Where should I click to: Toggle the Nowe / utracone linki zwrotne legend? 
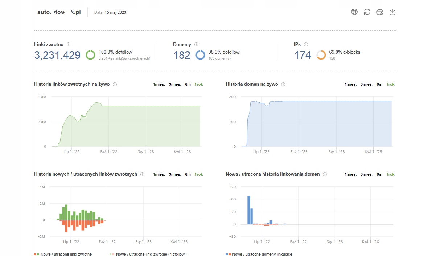tap(63, 254)
